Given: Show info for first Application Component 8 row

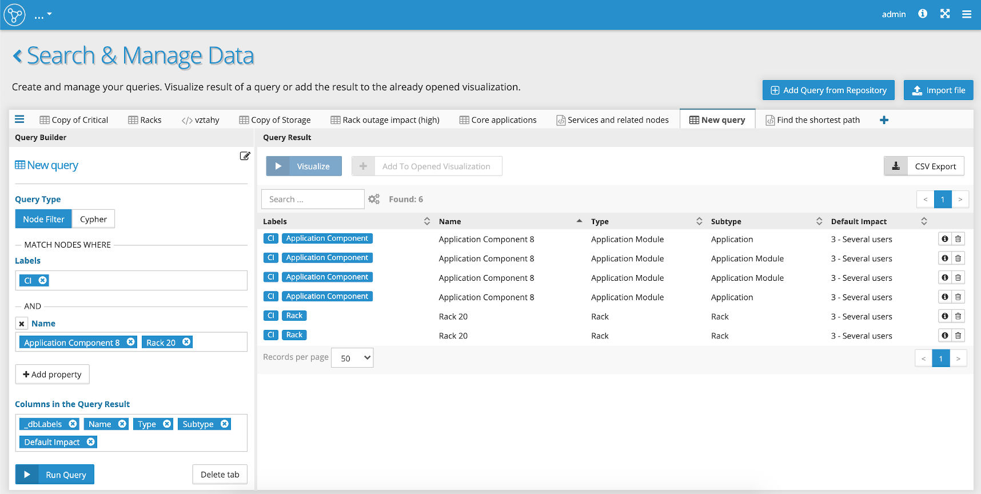Looking at the screenshot, I should (945, 239).
